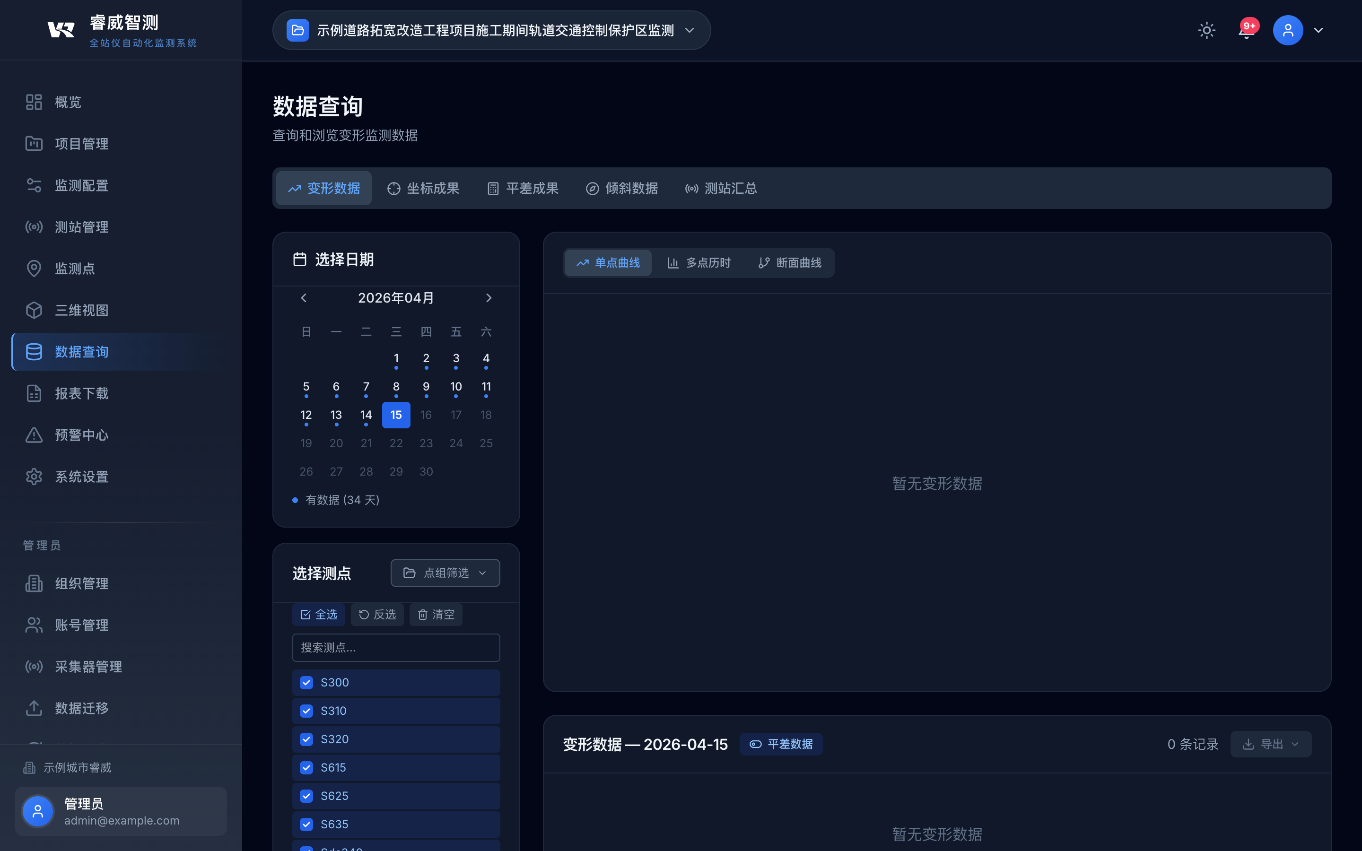Open the 采集器管理 collector management page
The image size is (1362, 851).
pyautogui.click(x=88, y=667)
